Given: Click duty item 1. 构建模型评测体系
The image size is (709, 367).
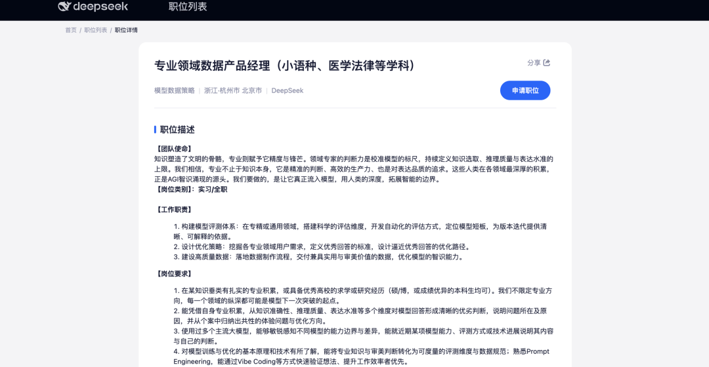Looking at the screenshot, I should [x=360, y=231].
